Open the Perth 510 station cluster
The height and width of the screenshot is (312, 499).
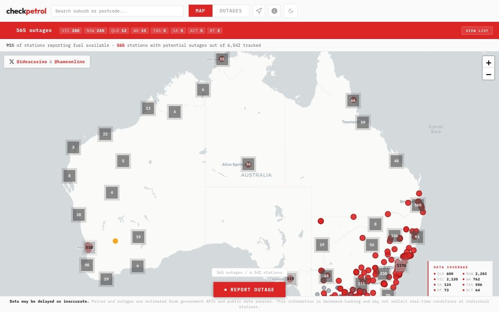[x=89, y=247]
